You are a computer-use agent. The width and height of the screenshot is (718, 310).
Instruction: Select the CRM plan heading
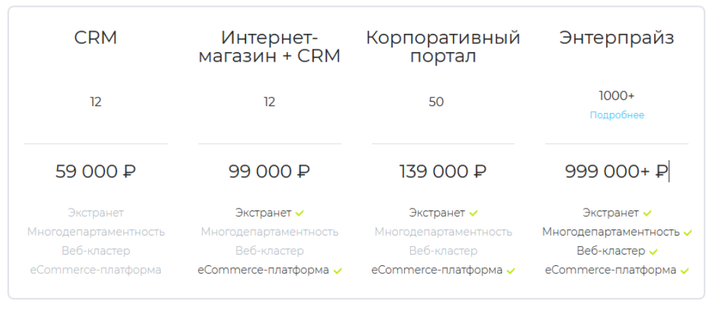[96, 37]
